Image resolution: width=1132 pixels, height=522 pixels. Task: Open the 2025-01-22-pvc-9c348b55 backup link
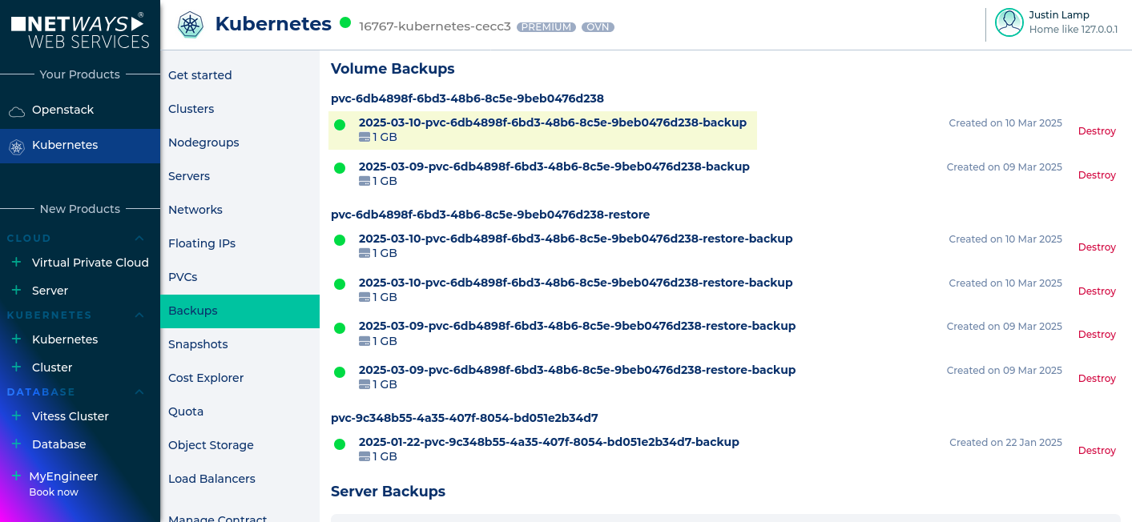click(x=549, y=442)
